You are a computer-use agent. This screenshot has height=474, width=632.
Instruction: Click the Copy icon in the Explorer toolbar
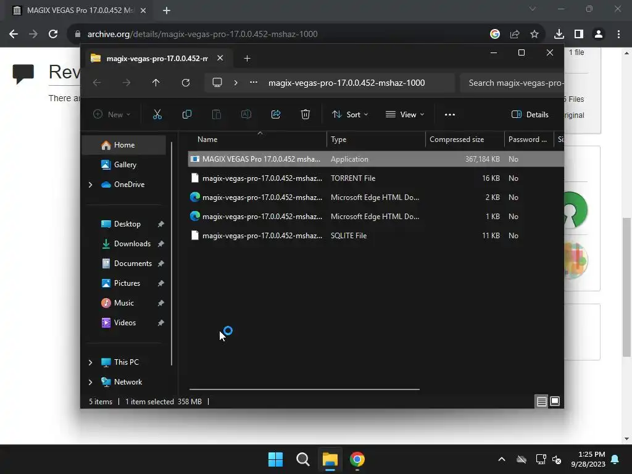pos(186,114)
